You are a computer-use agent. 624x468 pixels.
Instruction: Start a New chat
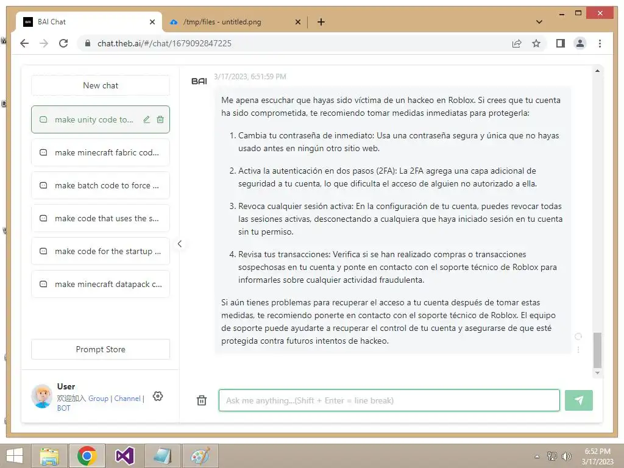pos(101,85)
